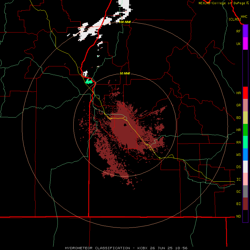Click the GC gray legend swatch

(245, 191)
